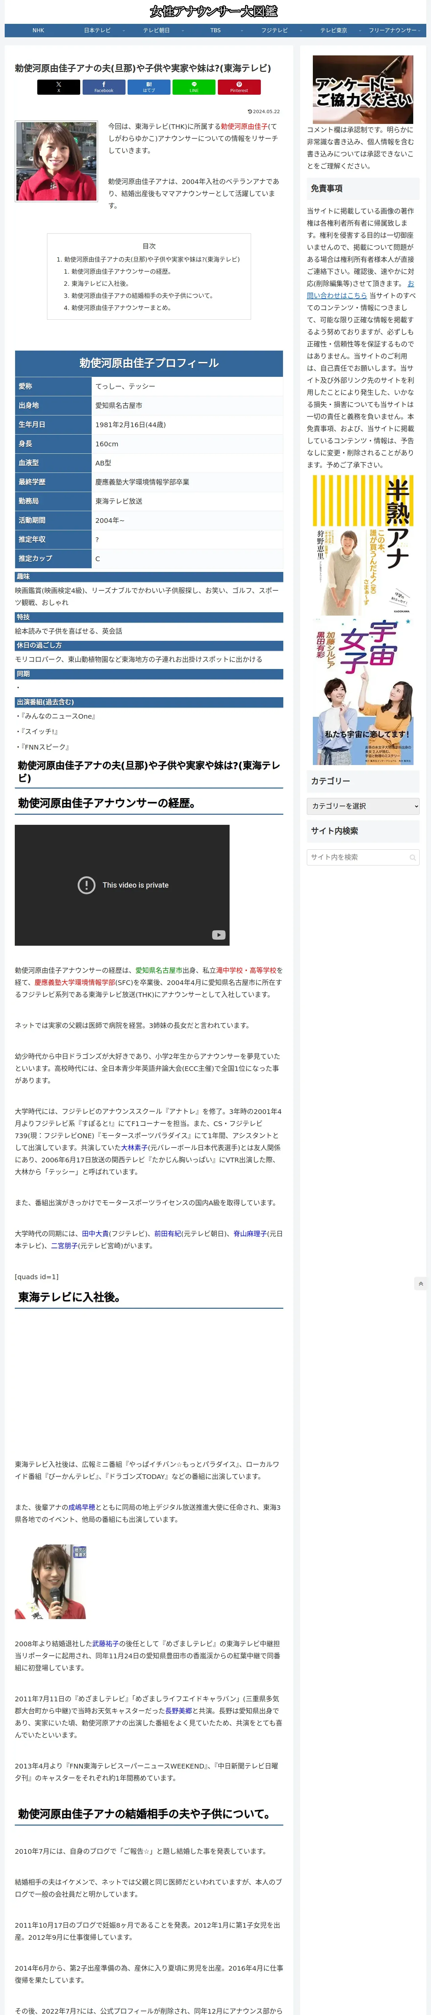The image size is (431, 2015).
Task: Click the 愛知県名古屋市 cell in profile table
Action: point(188,405)
